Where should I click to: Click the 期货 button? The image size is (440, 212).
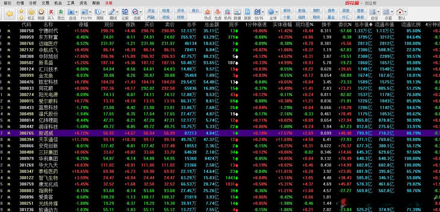click(316, 17)
